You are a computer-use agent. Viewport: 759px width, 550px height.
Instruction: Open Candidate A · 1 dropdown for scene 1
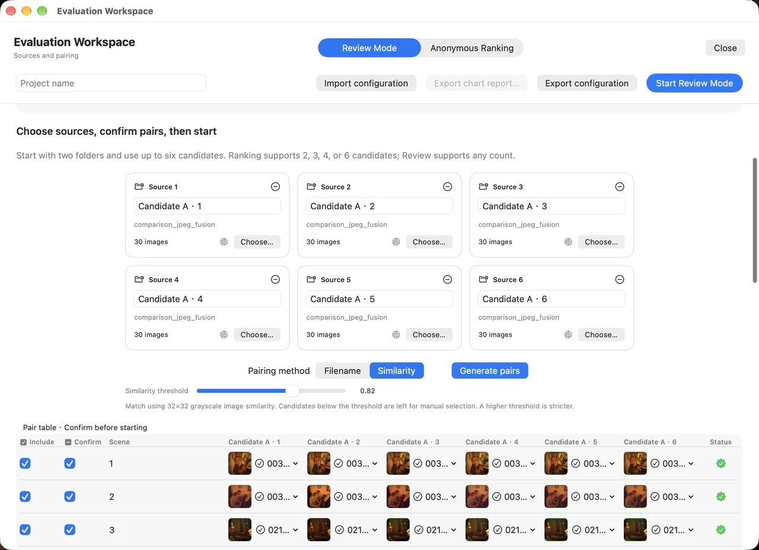(x=277, y=463)
